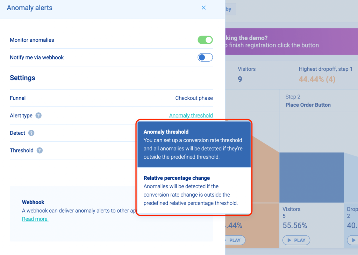Choose the Relative percentage change option

[194, 190]
